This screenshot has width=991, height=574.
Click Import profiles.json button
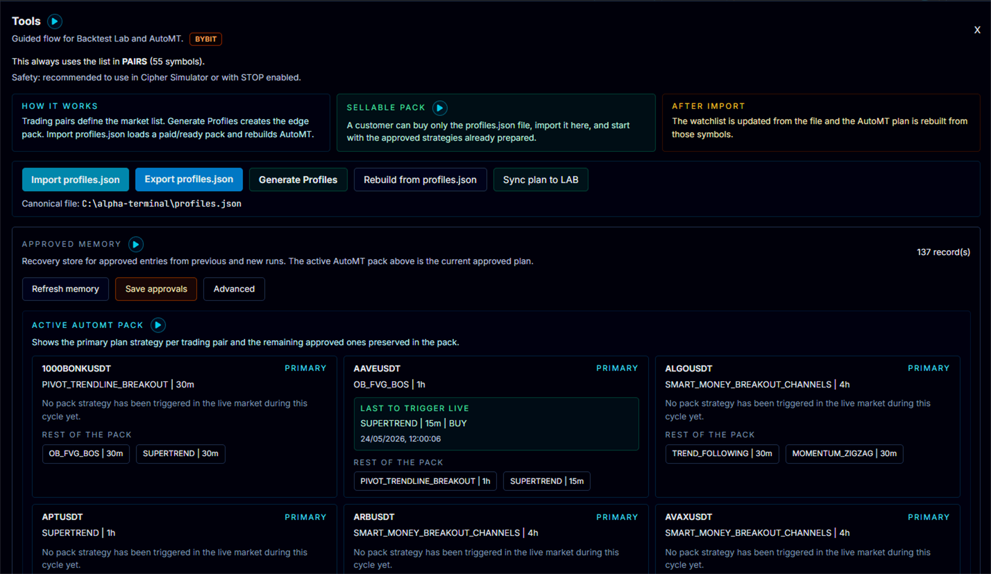point(75,180)
